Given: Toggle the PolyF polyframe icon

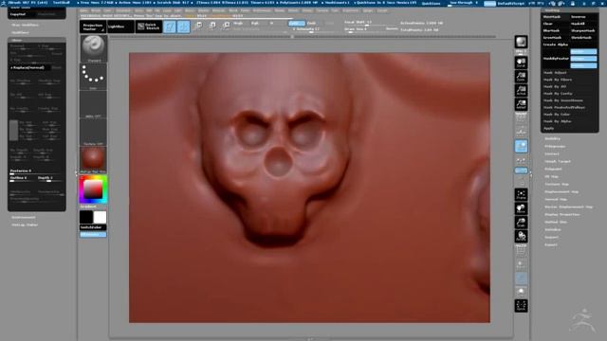Looking at the screenshot, I should click(521, 250).
